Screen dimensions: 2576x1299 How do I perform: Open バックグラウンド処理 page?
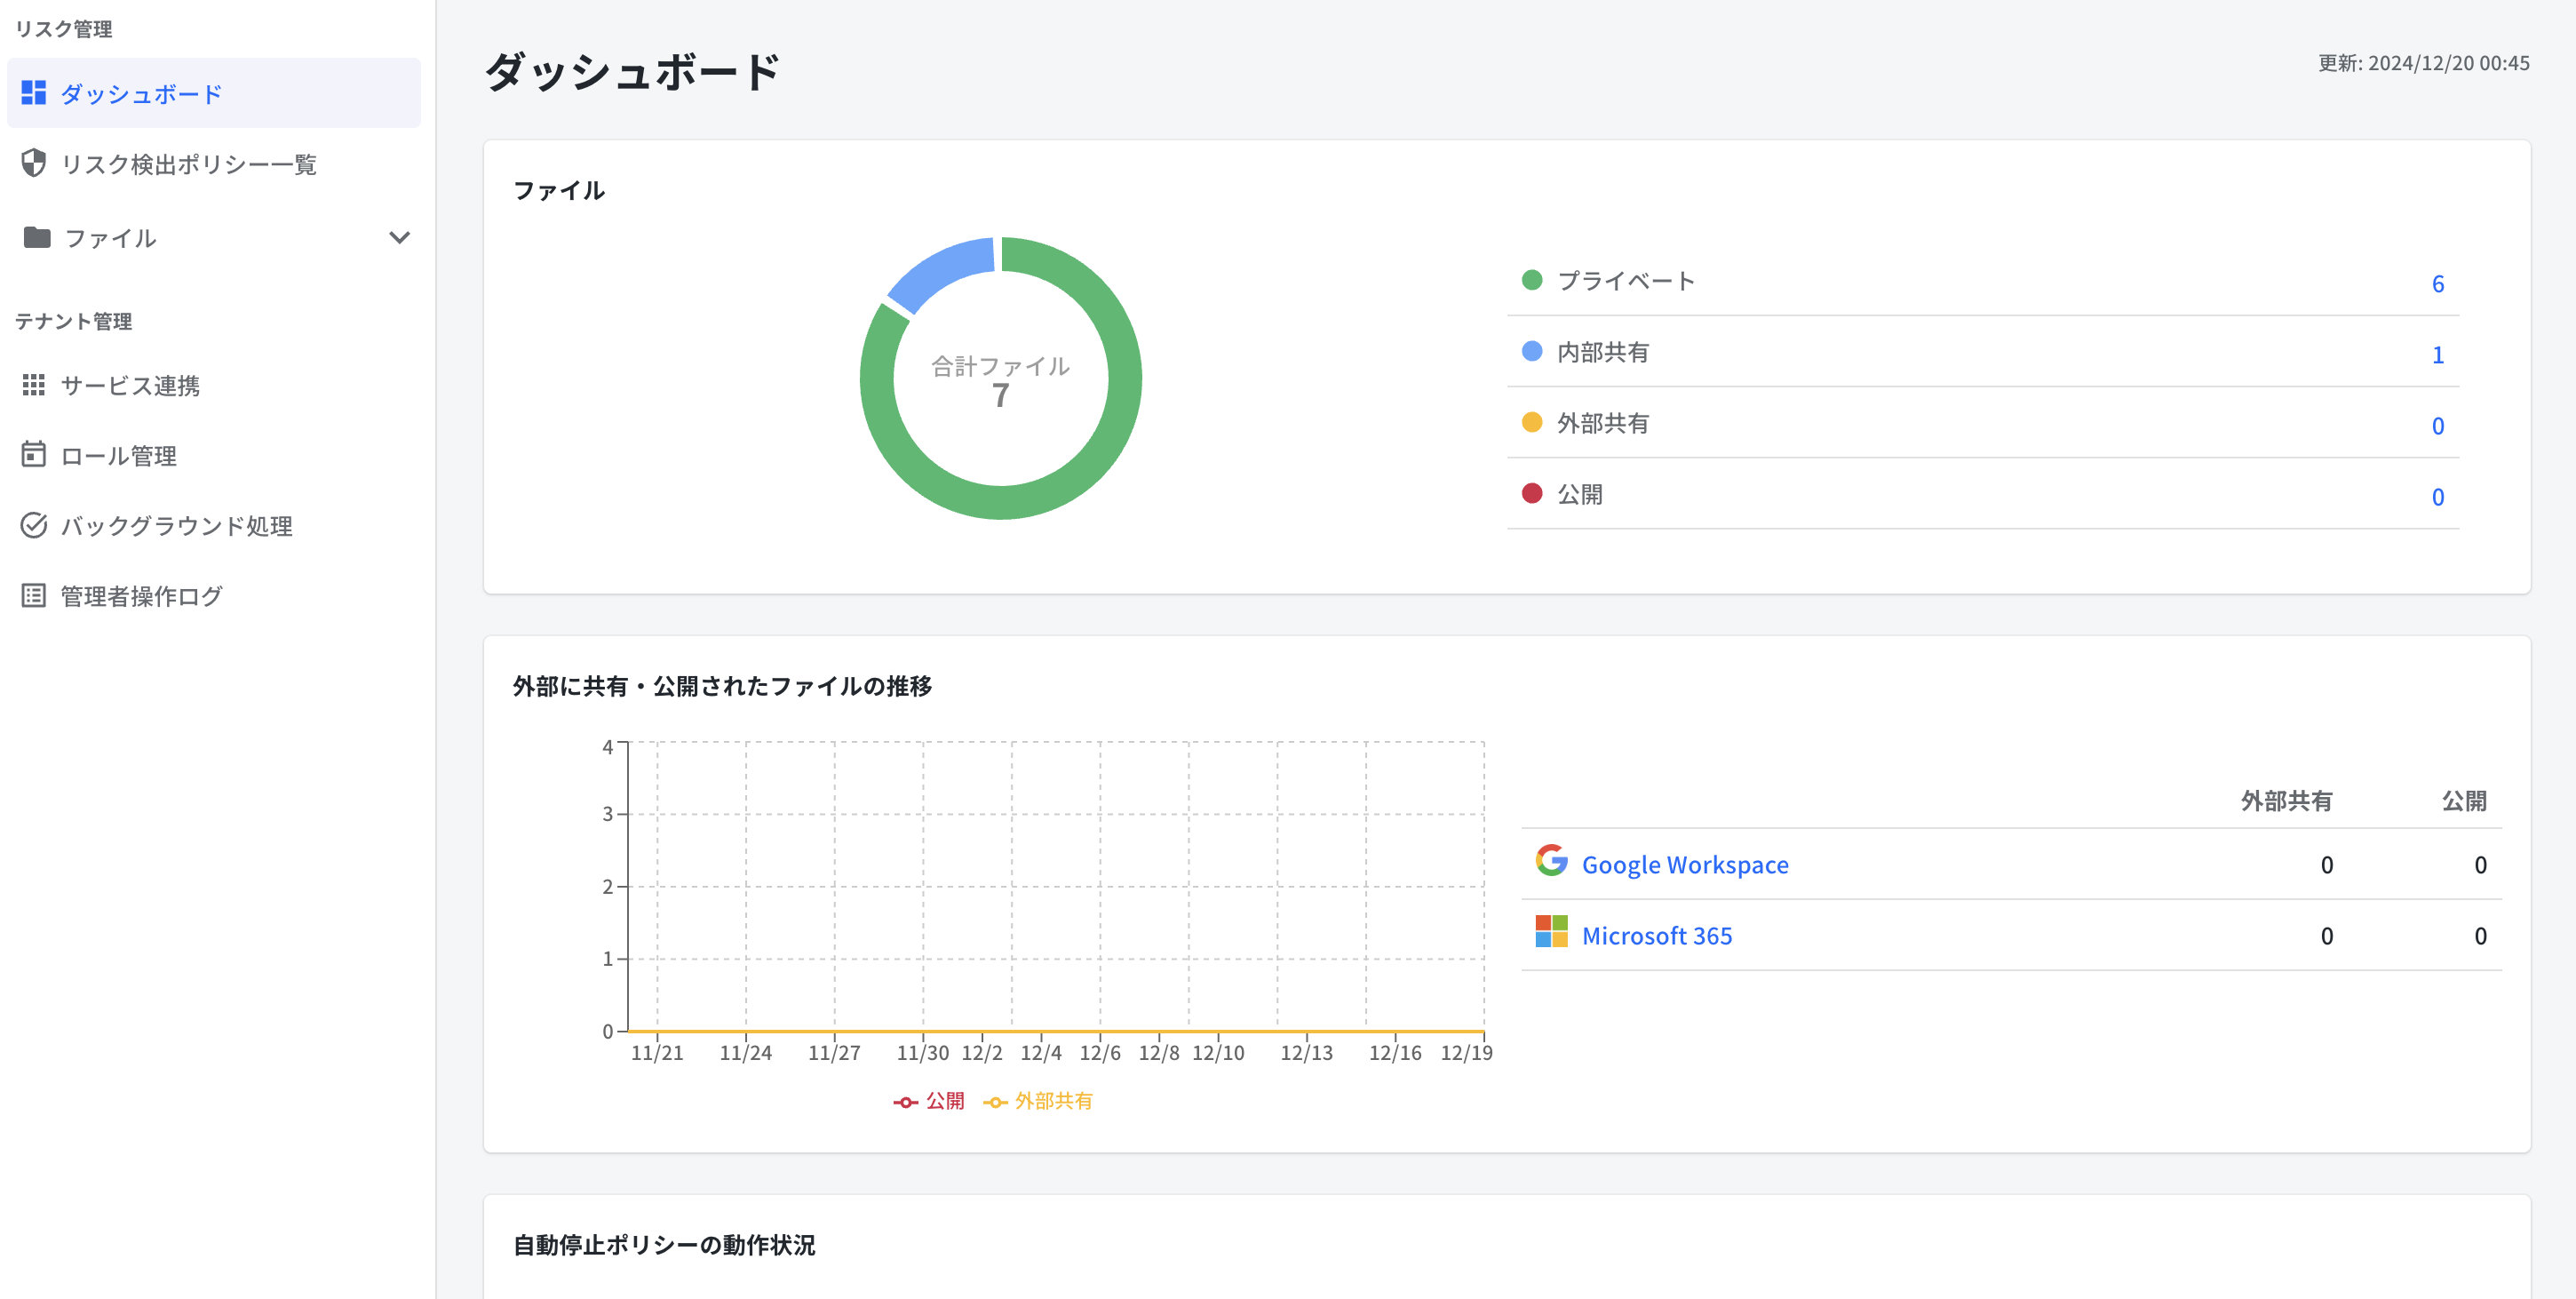(x=214, y=525)
